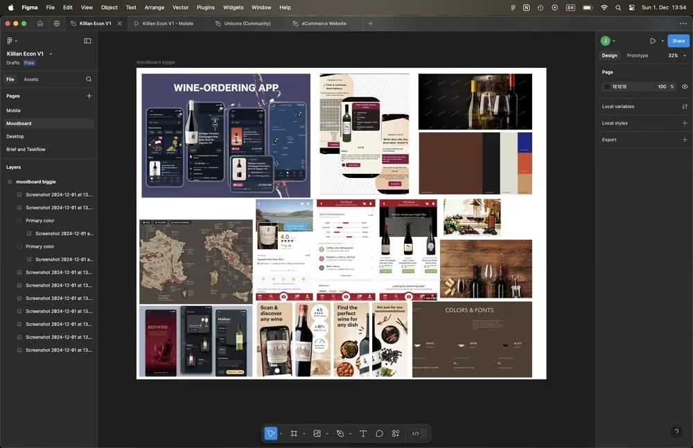Screen dimensions: 693x448
Task: Open Spotlight search in menu bar
Action: pos(618,8)
